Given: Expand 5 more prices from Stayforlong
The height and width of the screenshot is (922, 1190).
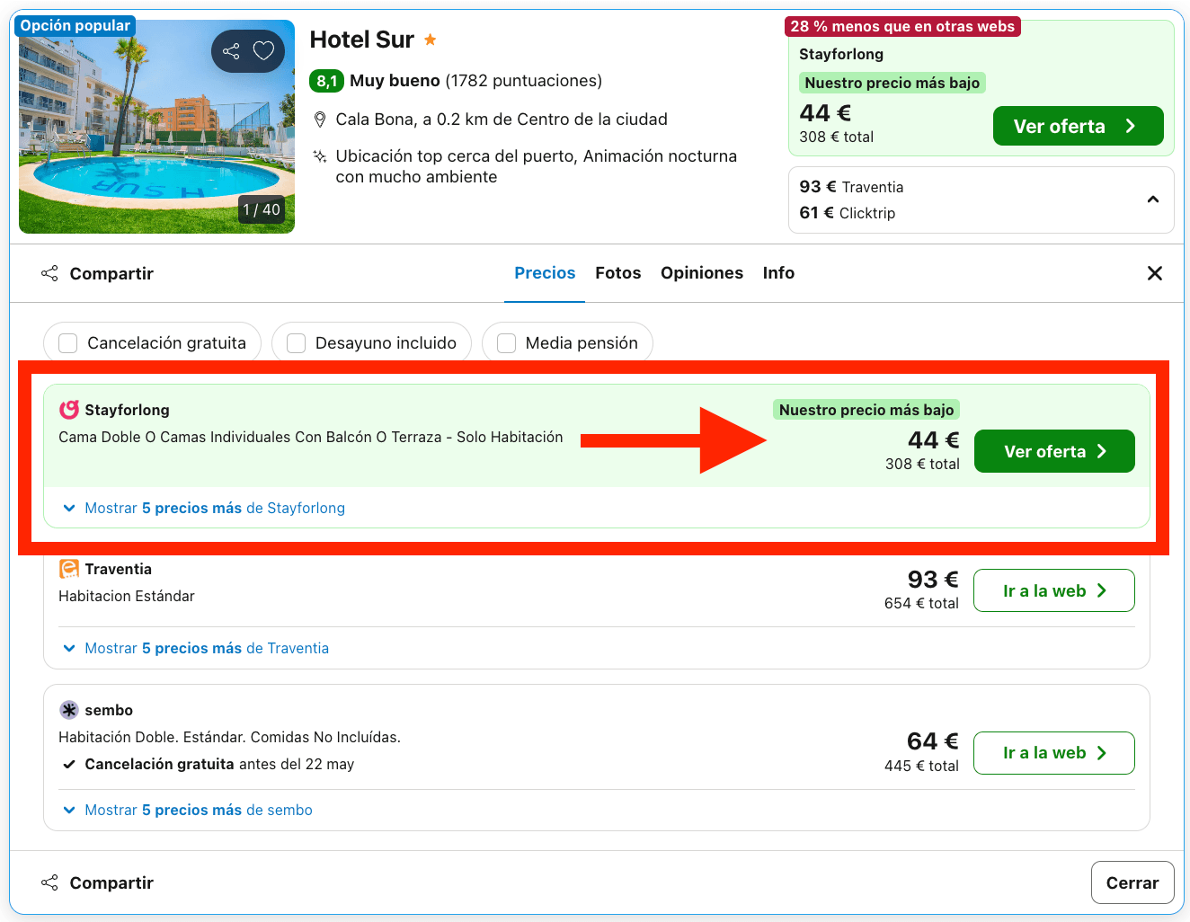Looking at the screenshot, I should [x=203, y=509].
